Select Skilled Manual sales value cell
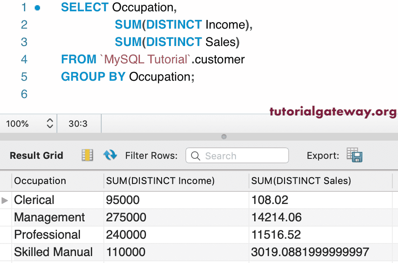The width and height of the screenshot is (398, 263). [310, 252]
